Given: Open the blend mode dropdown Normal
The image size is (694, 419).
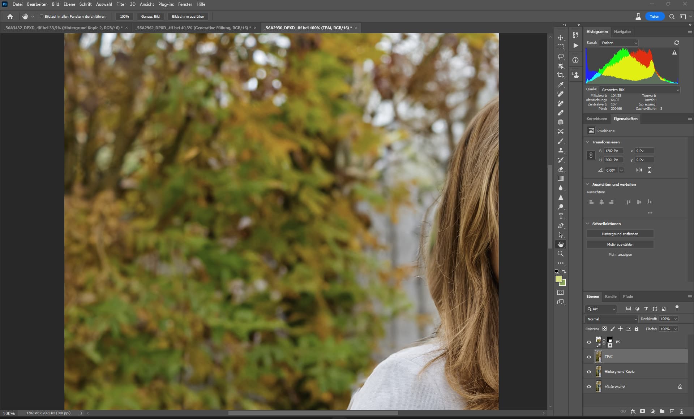Looking at the screenshot, I should click(612, 319).
